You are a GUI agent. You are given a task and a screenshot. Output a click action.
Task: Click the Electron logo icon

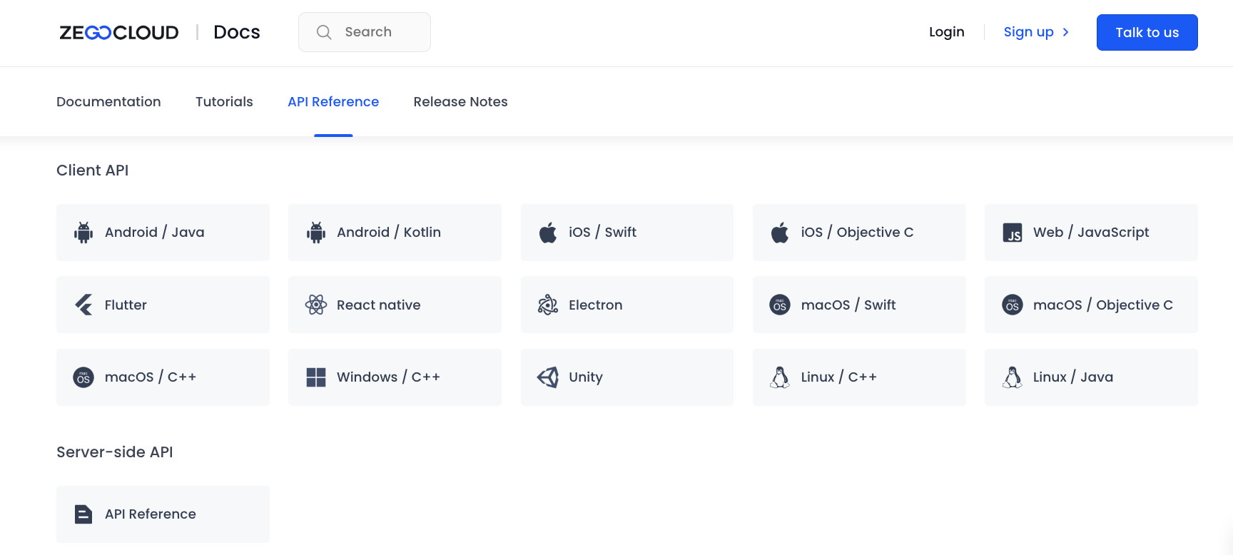click(548, 305)
